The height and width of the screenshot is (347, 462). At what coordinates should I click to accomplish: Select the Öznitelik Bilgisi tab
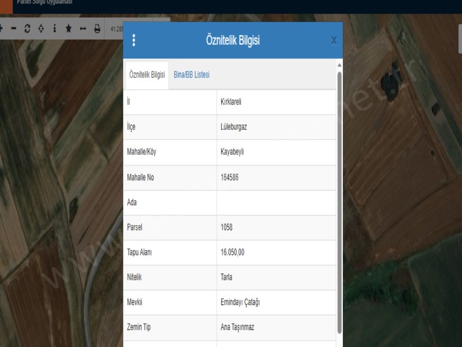pos(147,75)
